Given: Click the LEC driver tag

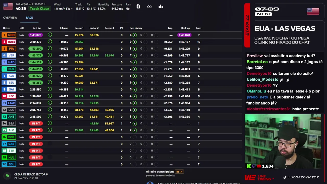Looking at the screenshot, I should (9, 96).
